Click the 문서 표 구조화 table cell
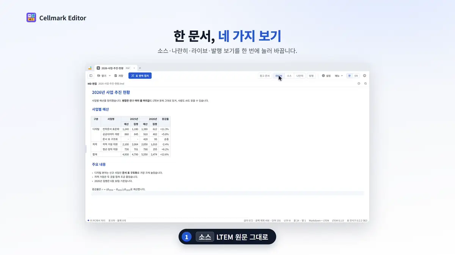The width and height of the screenshot is (455, 255). coord(110,139)
